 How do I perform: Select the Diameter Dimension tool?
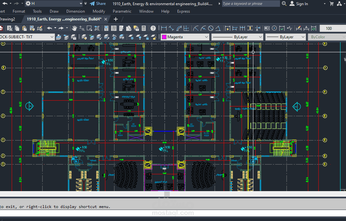click(211, 28)
